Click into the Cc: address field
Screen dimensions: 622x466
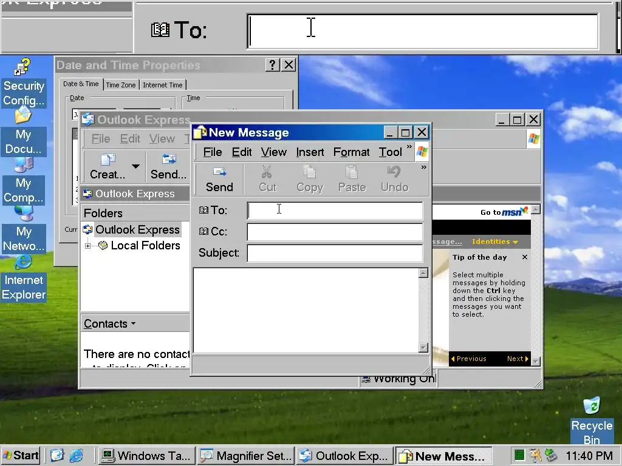335,232
